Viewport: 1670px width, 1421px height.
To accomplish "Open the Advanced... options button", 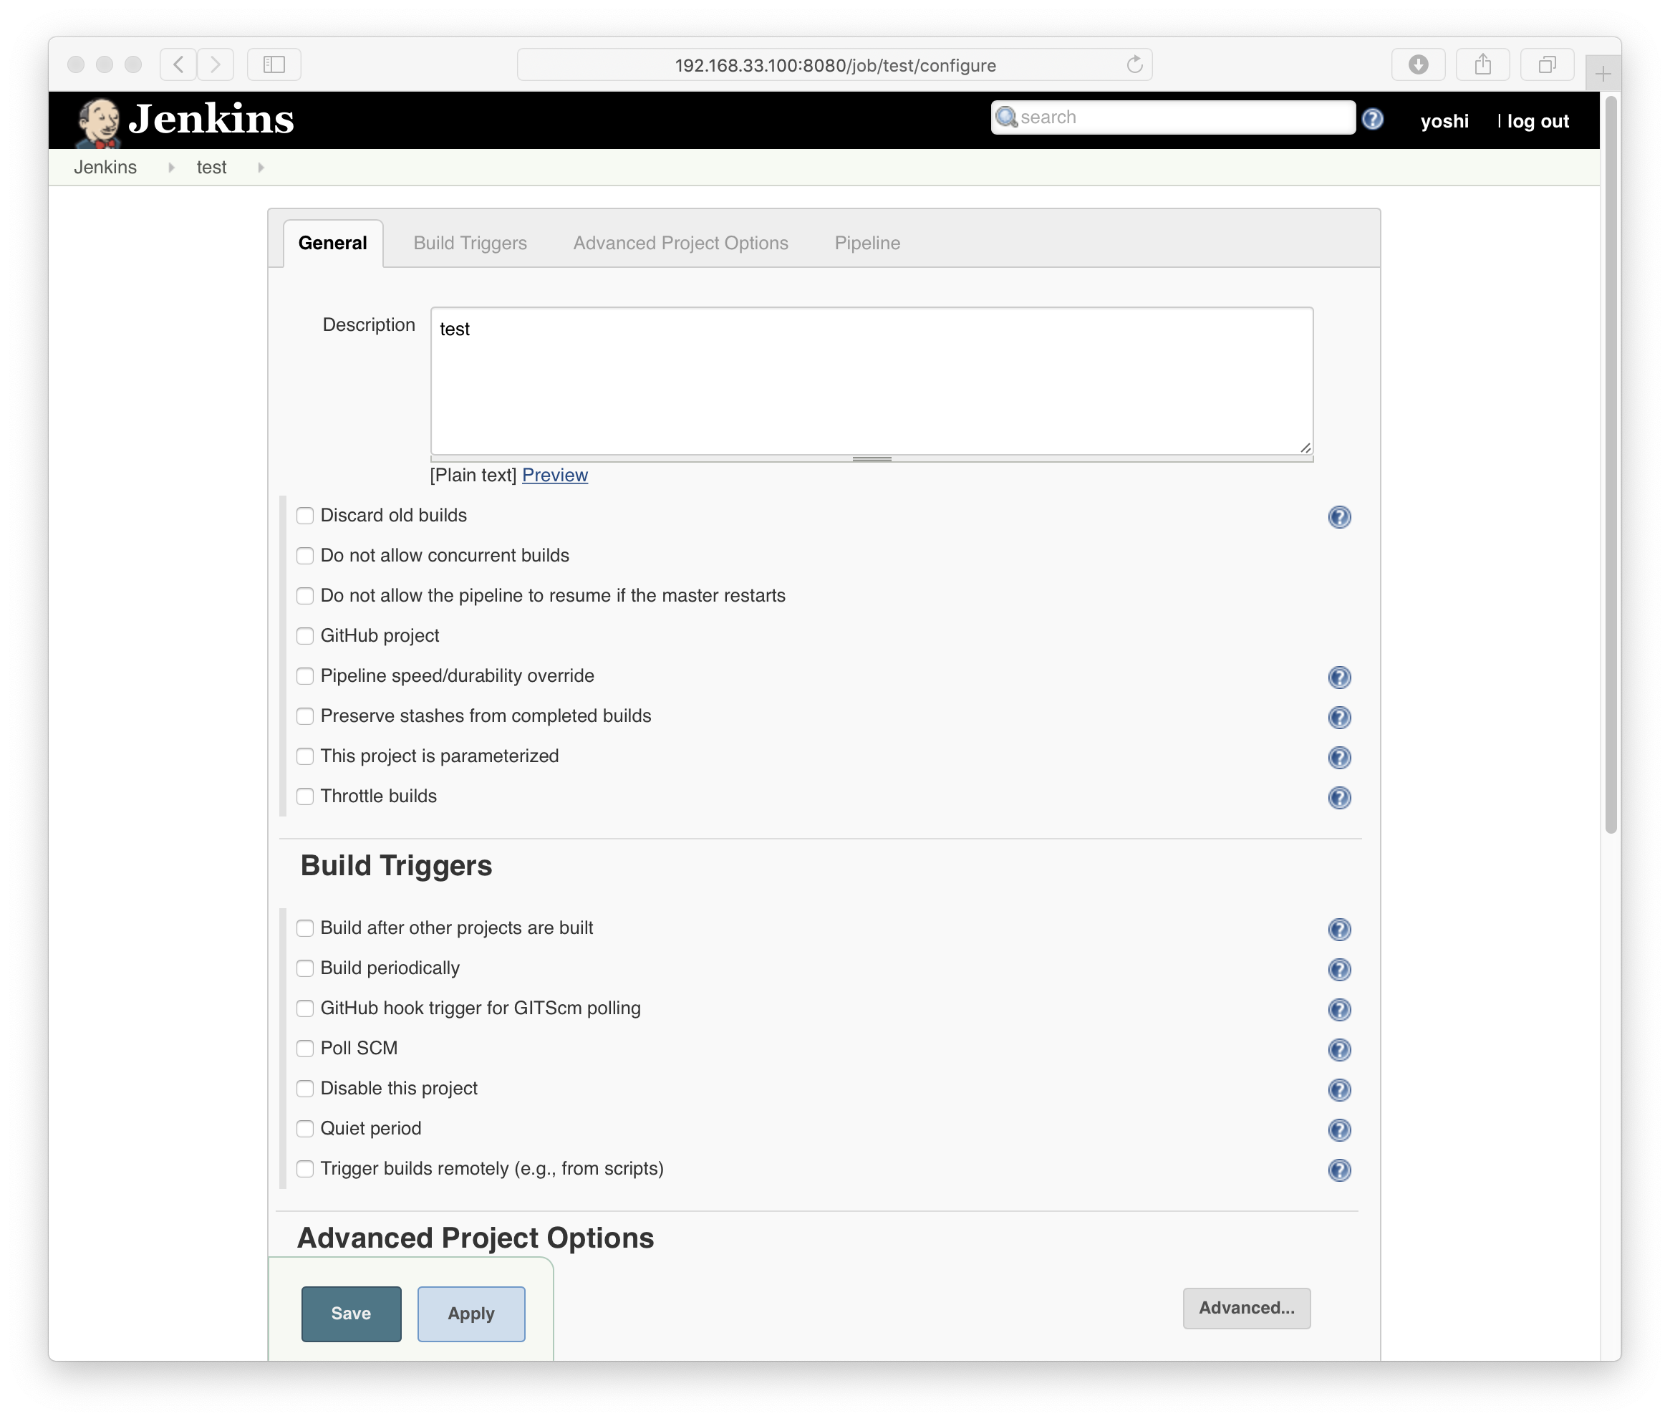I will pyautogui.click(x=1246, y=1307).
